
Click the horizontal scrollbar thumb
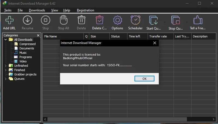tap(117, 119)
